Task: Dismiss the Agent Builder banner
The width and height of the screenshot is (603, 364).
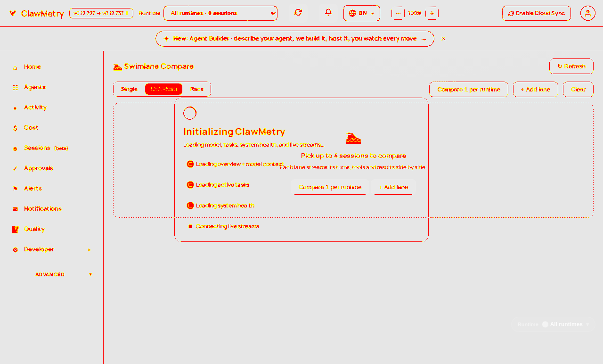Action: coord(443,39)
